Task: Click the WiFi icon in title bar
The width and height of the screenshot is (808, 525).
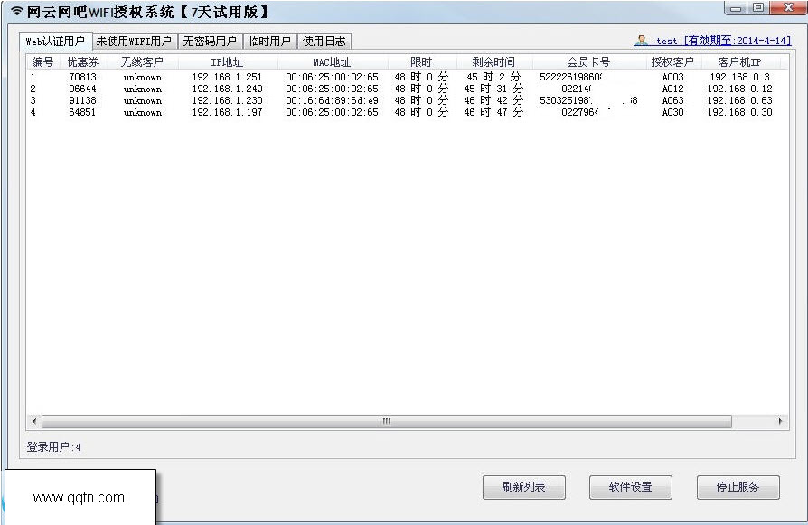Action: click(x=17, y=11)
